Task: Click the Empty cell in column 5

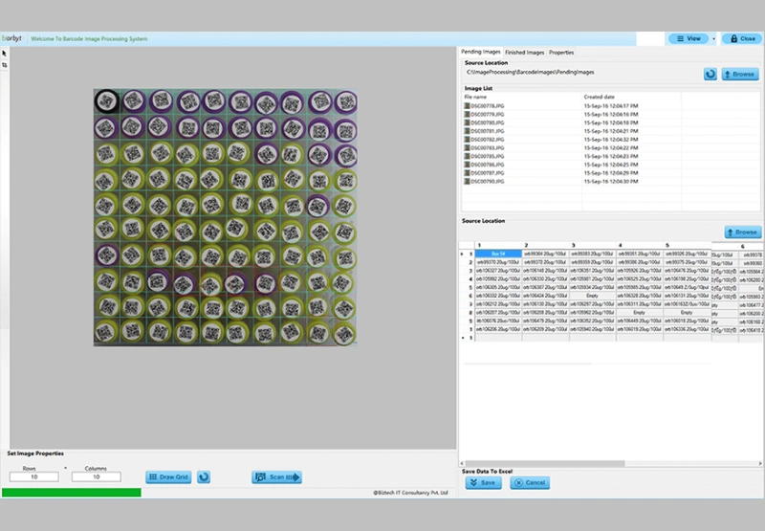Action: click(687, 312)
